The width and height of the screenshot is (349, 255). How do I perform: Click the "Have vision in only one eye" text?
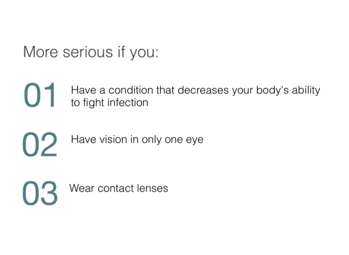[x=137, y=140]
